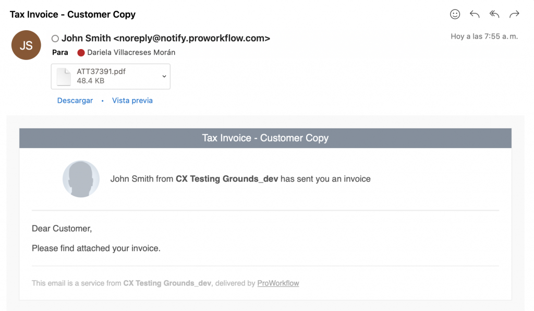Expand the ATT37391.pdf attachment dropdown arrow
This screenshot has height=311, width=534.
pyautogui.click(x=164, y=76)
